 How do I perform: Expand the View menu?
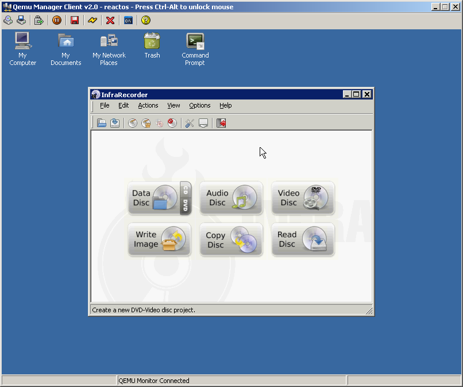pos(173,105)
